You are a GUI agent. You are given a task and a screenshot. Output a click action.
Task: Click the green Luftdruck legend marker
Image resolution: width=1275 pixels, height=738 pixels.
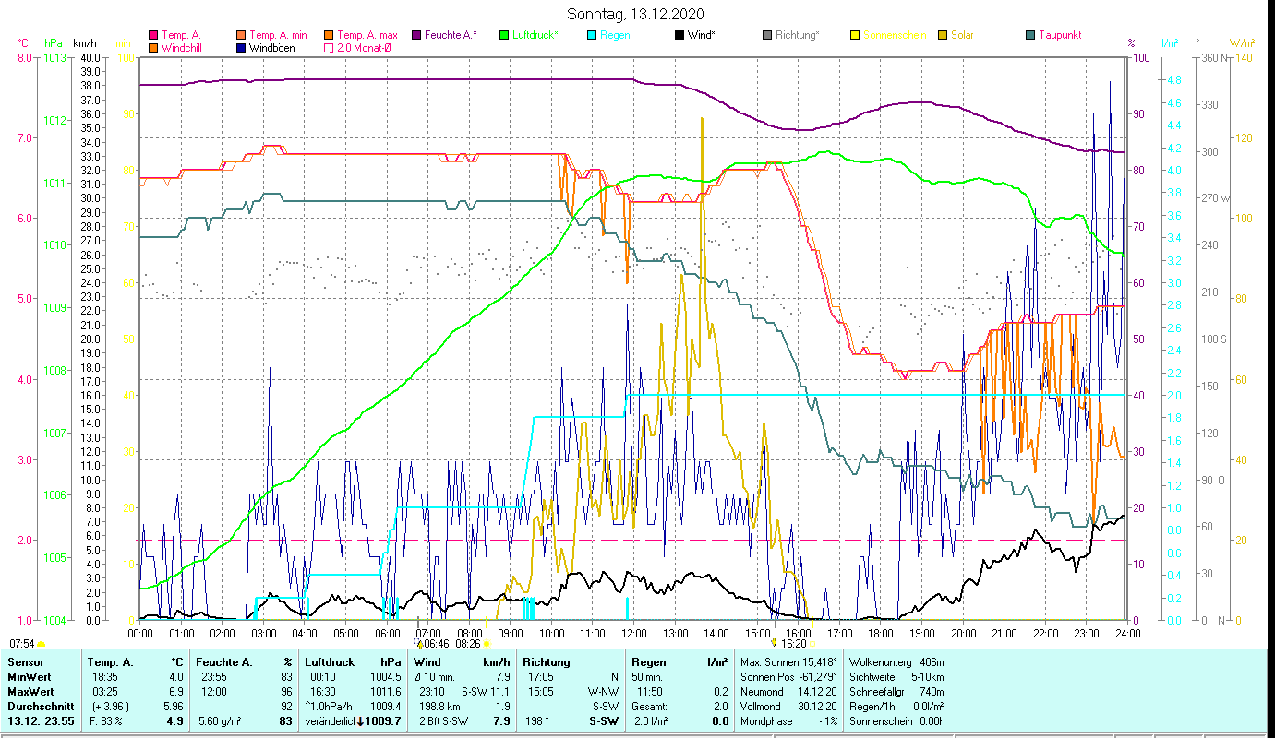click(x=504, y=35)
